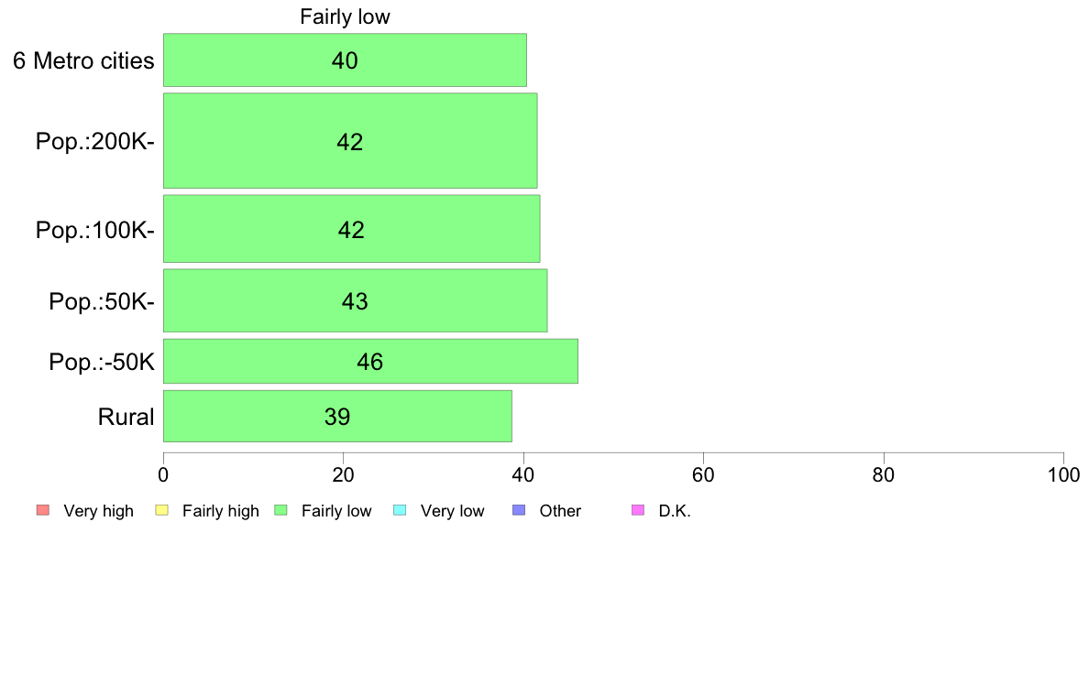Click the red Very high legend swatch

43,510
